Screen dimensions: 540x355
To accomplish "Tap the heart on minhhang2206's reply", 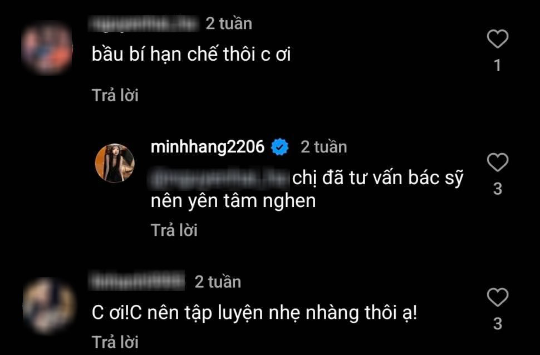I will (498, 162).
